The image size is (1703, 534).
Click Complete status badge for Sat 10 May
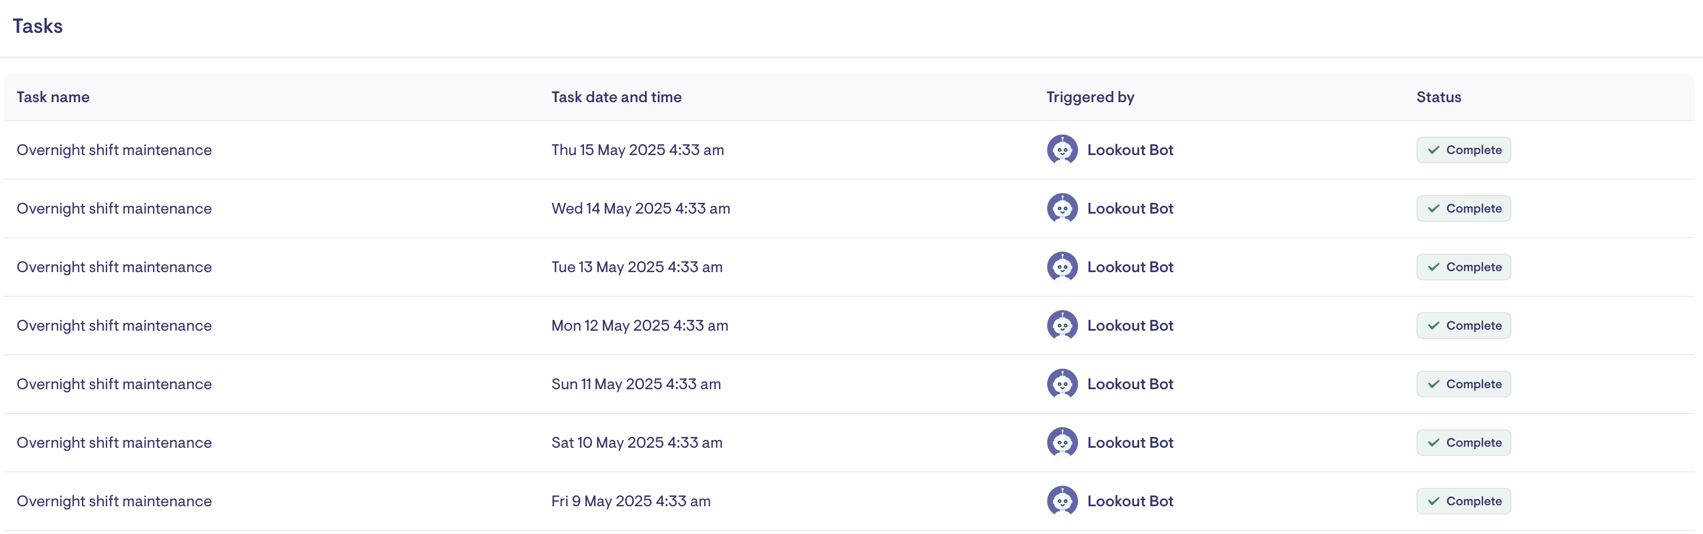pos(1463,443)
